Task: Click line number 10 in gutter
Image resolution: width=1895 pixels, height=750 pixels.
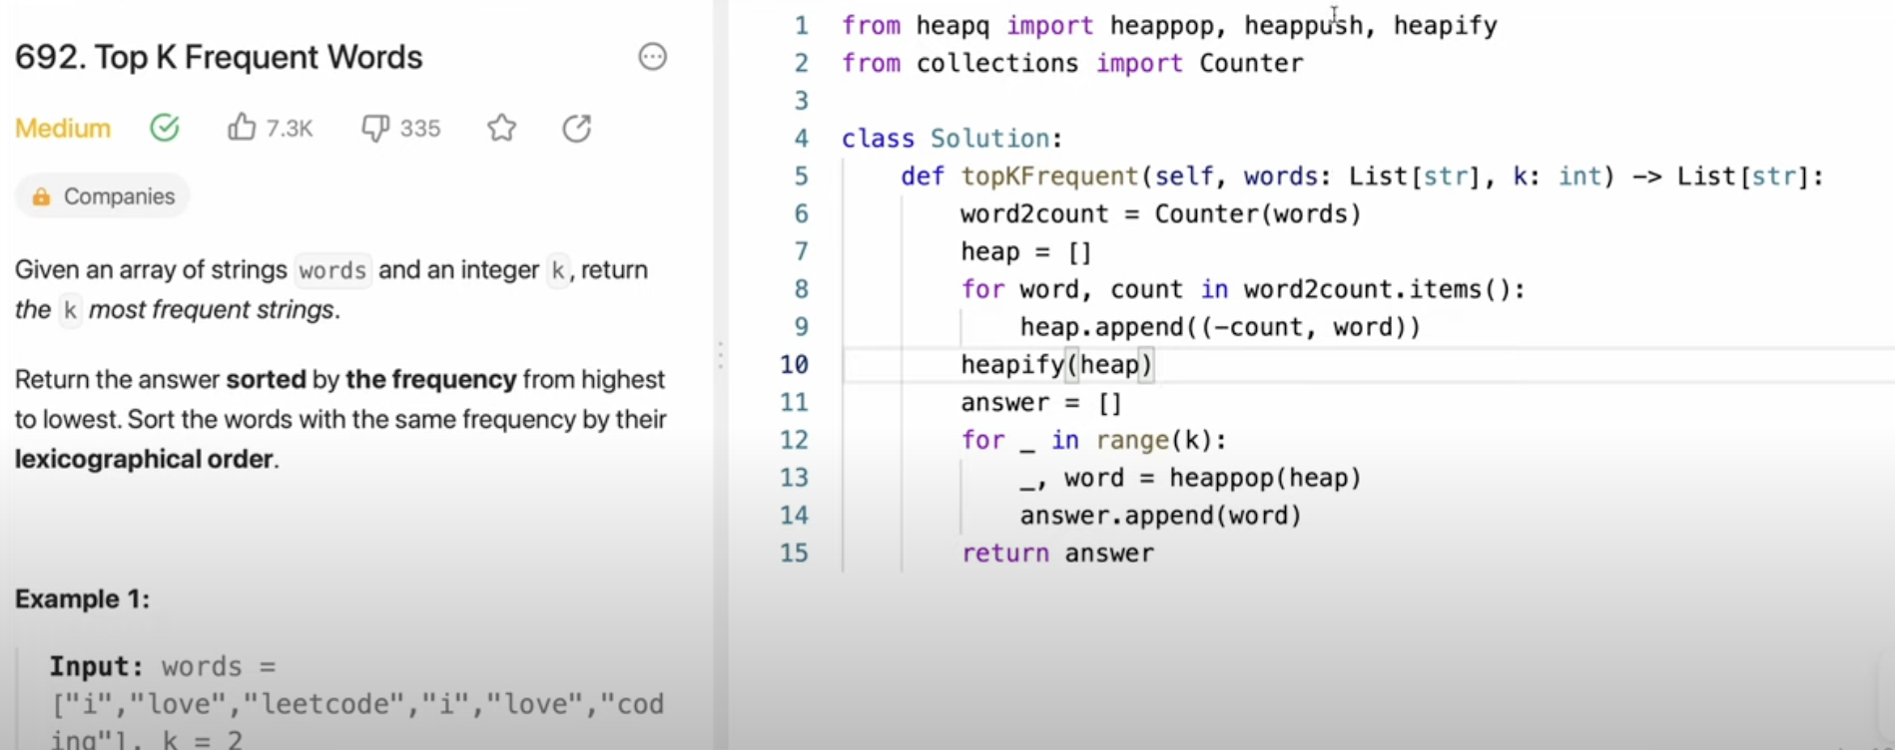Action: pyautogui.click(x=794, y=365)
